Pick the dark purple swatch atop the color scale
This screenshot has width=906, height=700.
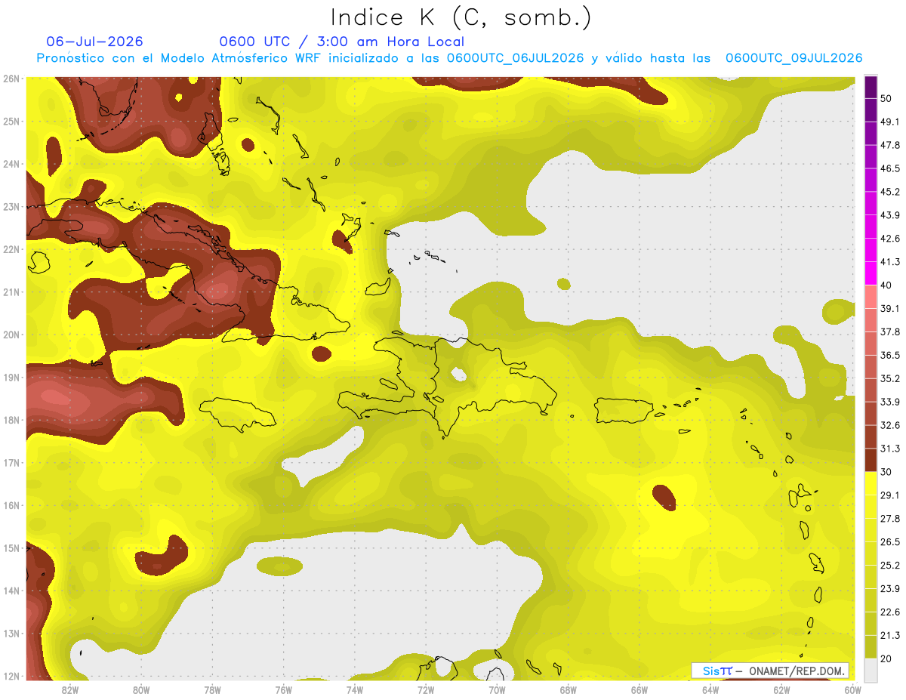tap(871, 88)
